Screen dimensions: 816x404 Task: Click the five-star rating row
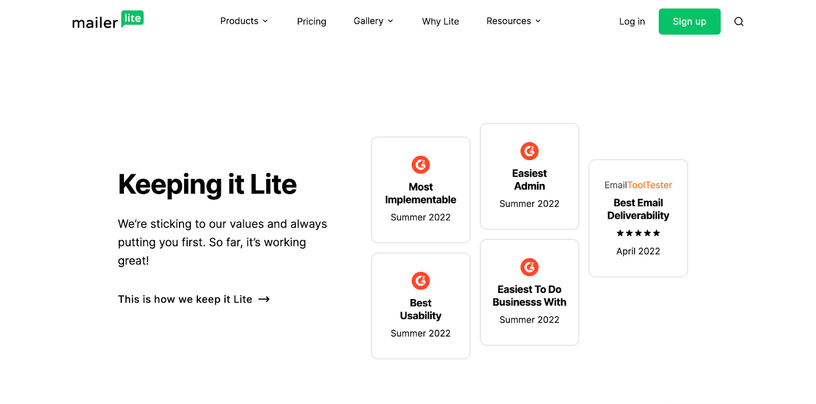638,233
